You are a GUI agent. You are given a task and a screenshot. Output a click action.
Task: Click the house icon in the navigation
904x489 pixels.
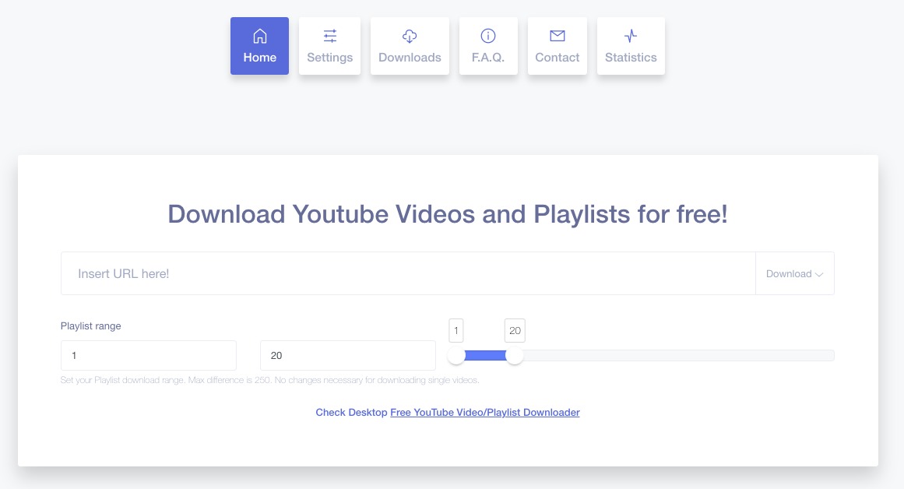(259, 36)
